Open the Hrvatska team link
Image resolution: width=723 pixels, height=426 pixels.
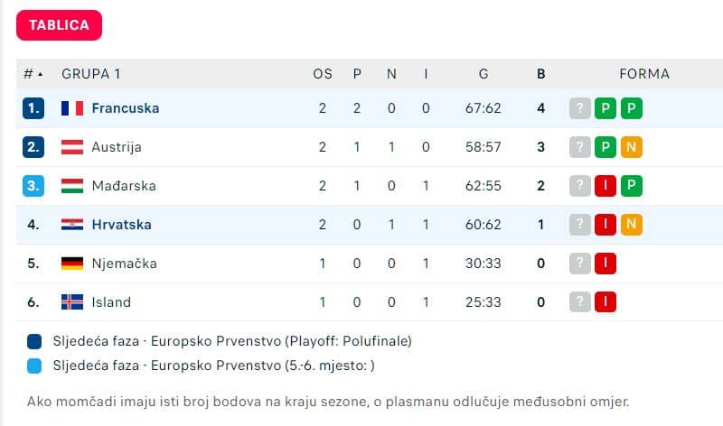pyautogui.click(x=122, y=225)
